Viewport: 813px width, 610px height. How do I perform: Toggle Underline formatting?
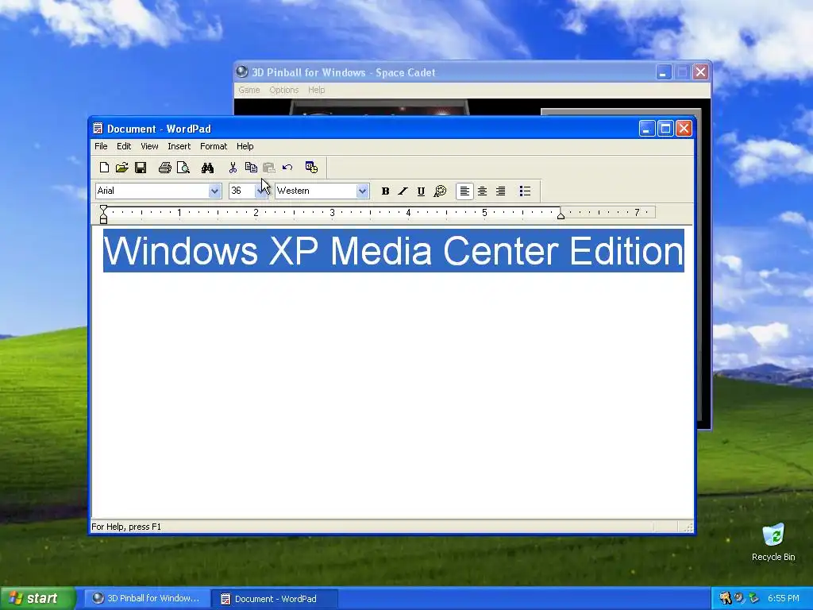point(421,191)
